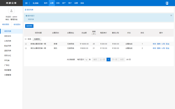Click the 发布项目 button

click(x=29, y=26)
